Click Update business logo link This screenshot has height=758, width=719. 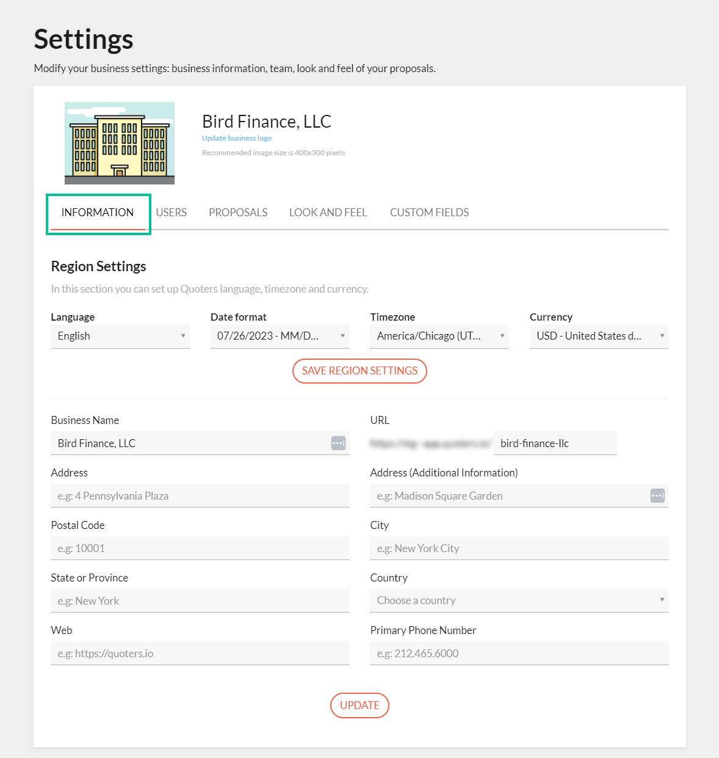(x=237, y=138)
